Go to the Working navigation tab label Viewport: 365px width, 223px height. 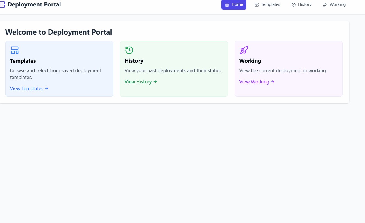(337, 4)
